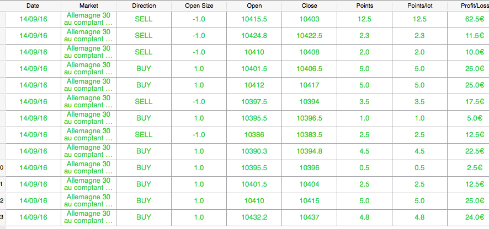Screen dimensions: 489x229
Task: Select the trade closed at 10437
Action: (x=244, y=217)
